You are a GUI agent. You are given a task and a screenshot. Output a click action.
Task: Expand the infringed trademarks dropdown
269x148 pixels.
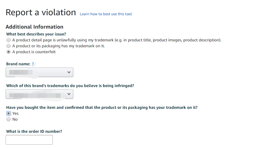(39, 94)
